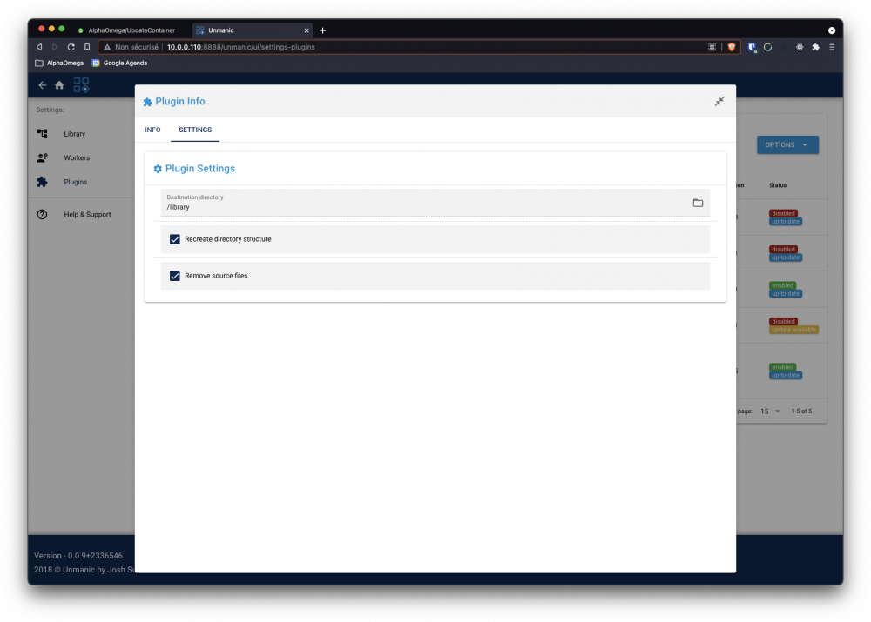Open the Plugins settings page

tap(76, 182)
